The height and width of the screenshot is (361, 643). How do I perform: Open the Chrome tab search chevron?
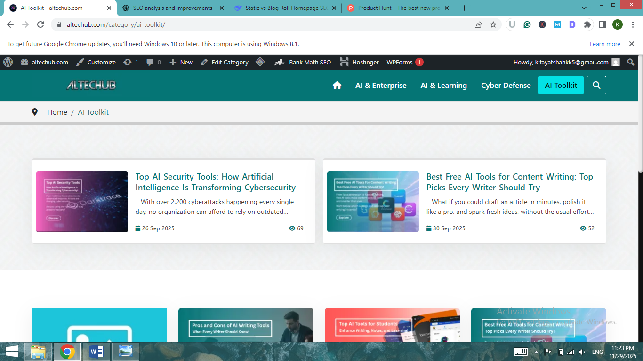tap(584, 8)
